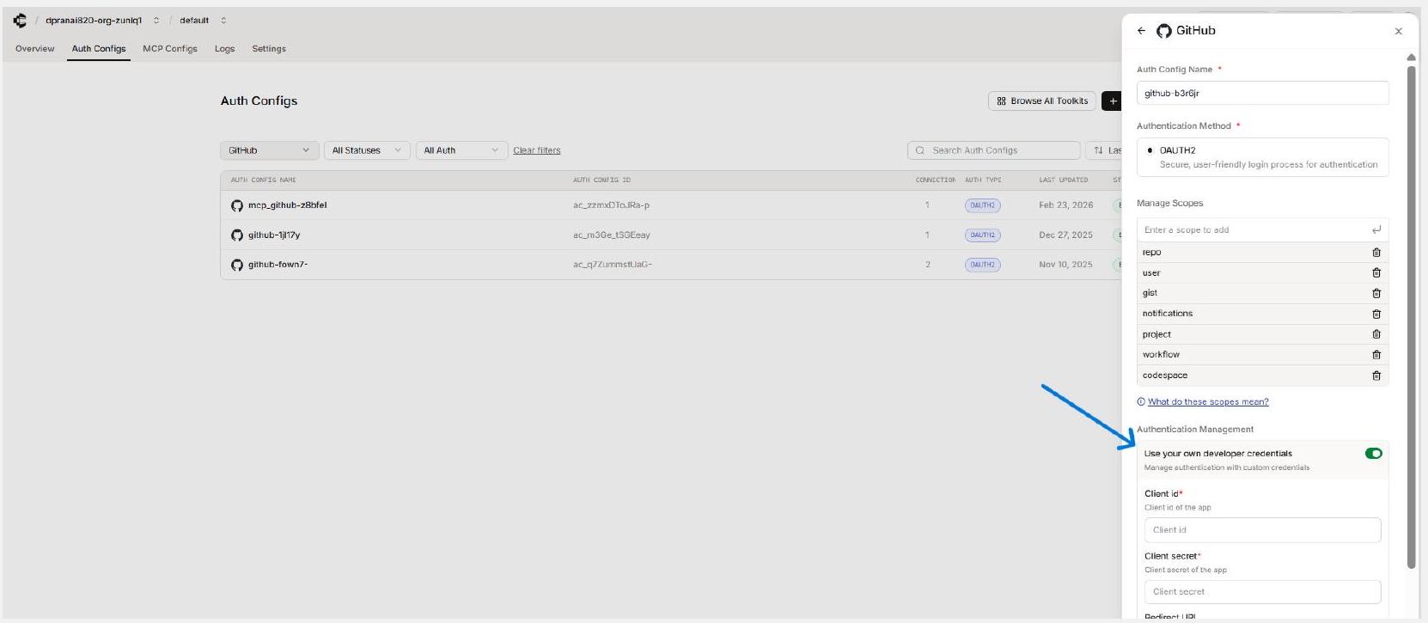Switch to the Overview tab
This screenshot has width=1428, height=623.
coord(34,49)
